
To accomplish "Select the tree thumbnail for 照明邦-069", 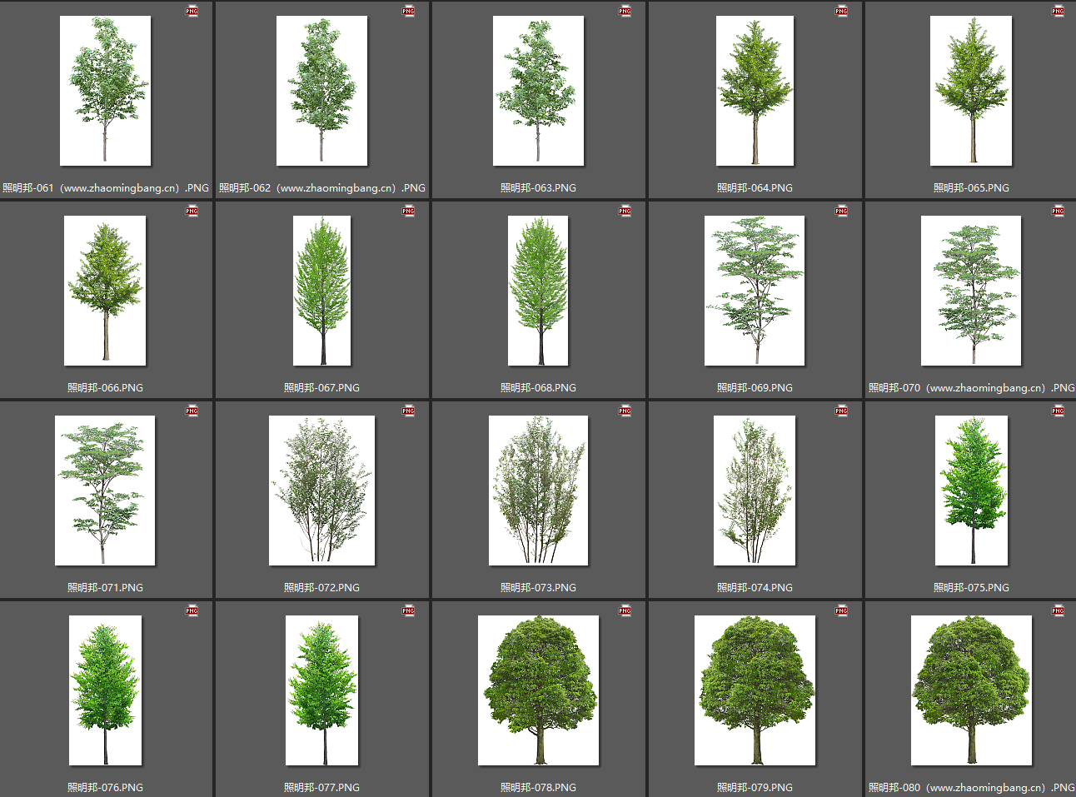I will 755,291.
